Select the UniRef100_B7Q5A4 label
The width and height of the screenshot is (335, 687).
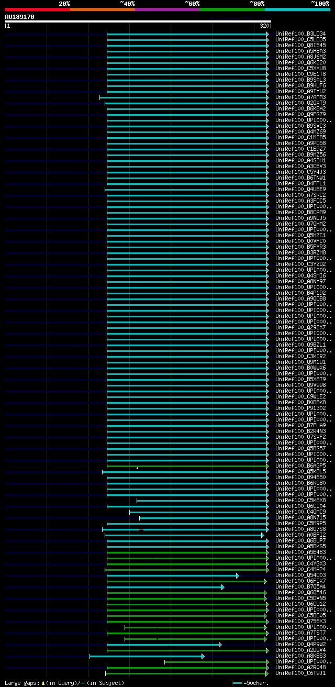pos(300,587)
